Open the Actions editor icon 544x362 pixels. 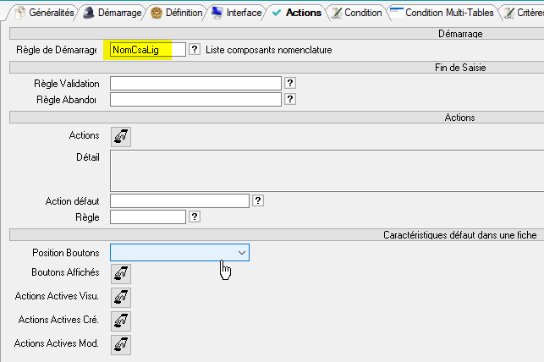(121, 136)
